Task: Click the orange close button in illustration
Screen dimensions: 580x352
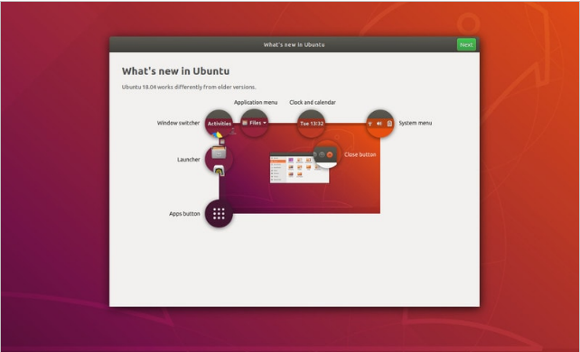Action: 330,154
